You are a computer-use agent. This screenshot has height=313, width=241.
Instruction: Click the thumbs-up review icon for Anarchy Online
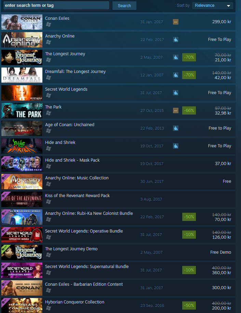coord(176,40)
